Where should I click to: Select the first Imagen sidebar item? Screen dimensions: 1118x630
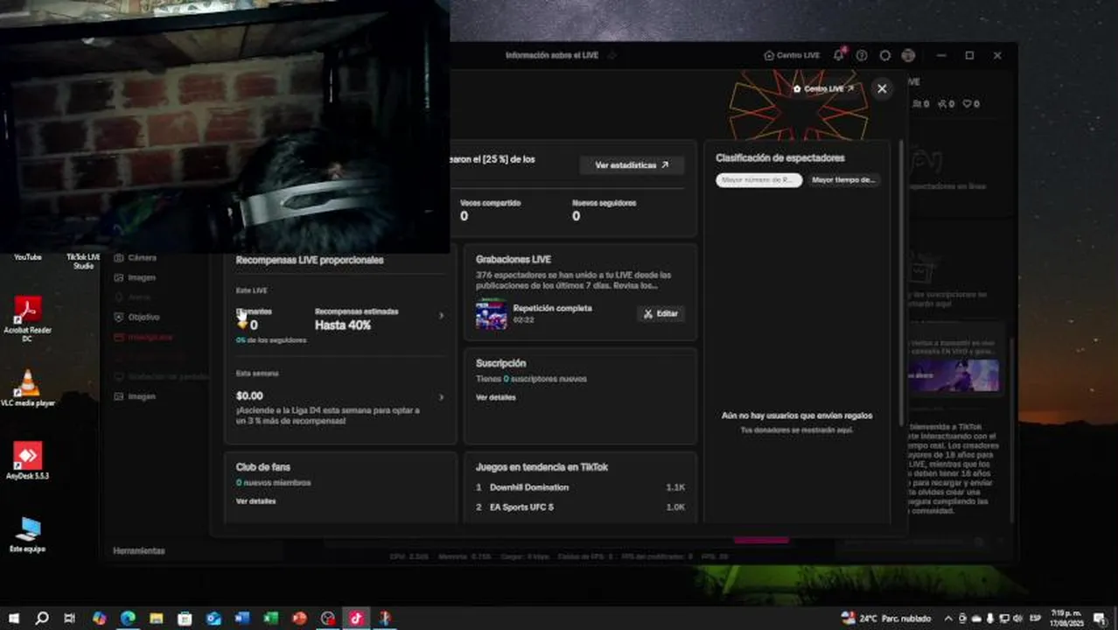point(135,277)
